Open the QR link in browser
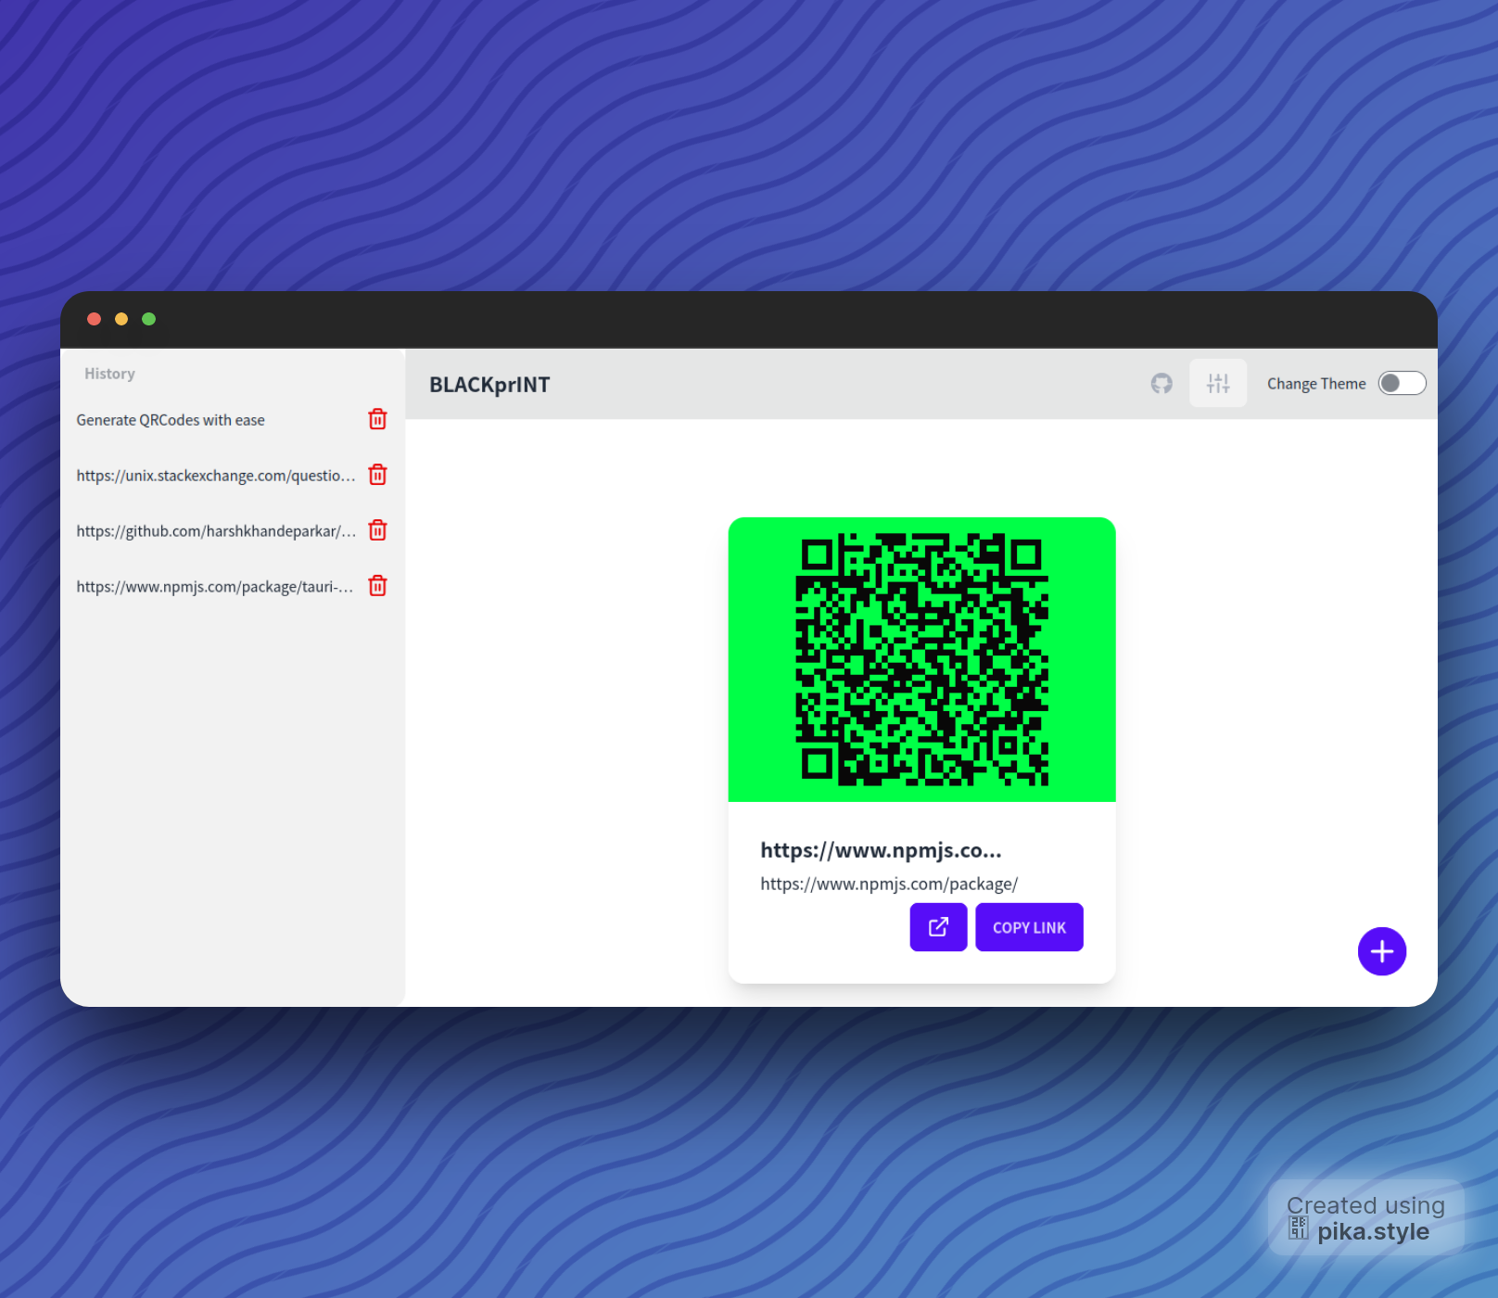1498x1298 pixels. pos(938,927)
